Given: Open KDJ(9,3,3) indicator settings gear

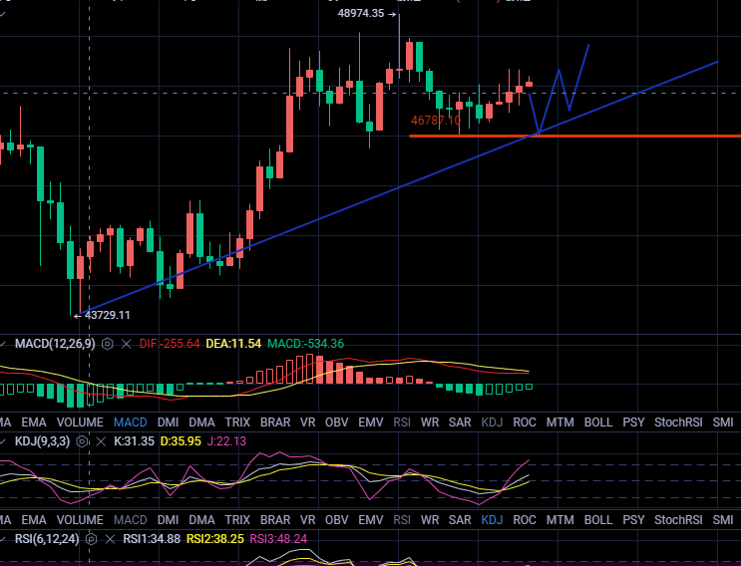Looking at the screenshot, I should pos(82,441).
